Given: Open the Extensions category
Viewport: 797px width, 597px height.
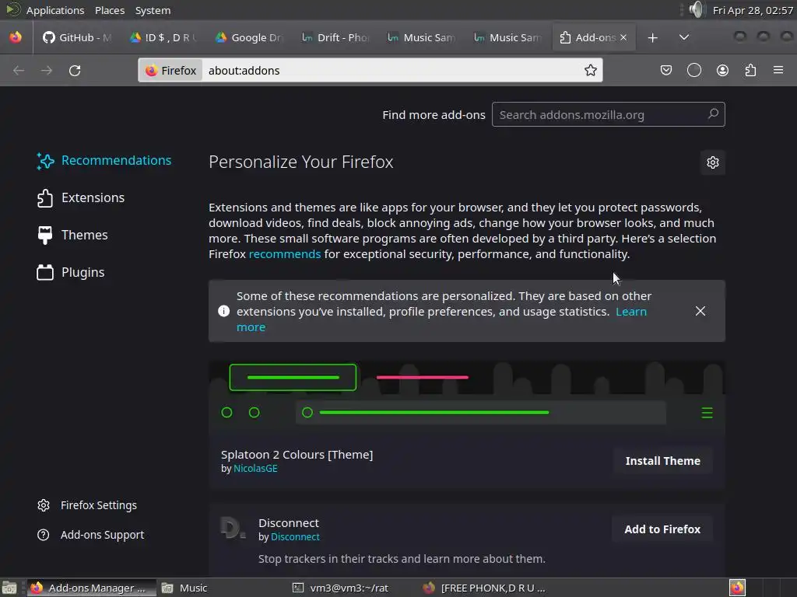Looking at the screenshot, I should pos(81,198).
